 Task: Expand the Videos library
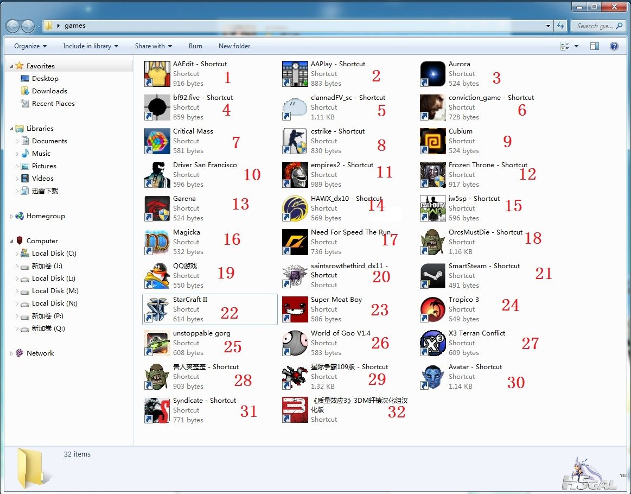click(x=17, y=179)
